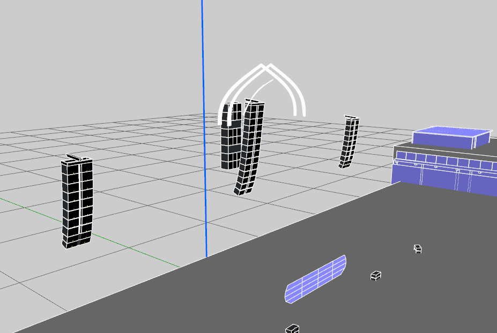This screenshot has height=333, width=497.
Task: Pick the distant right line array
Action: pyautogui.click(x=350, y=142)
